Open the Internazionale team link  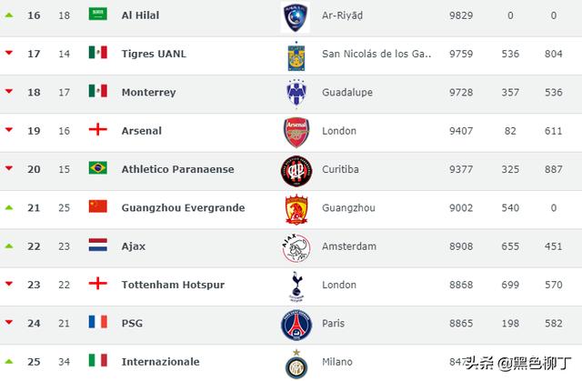(160, 361)
